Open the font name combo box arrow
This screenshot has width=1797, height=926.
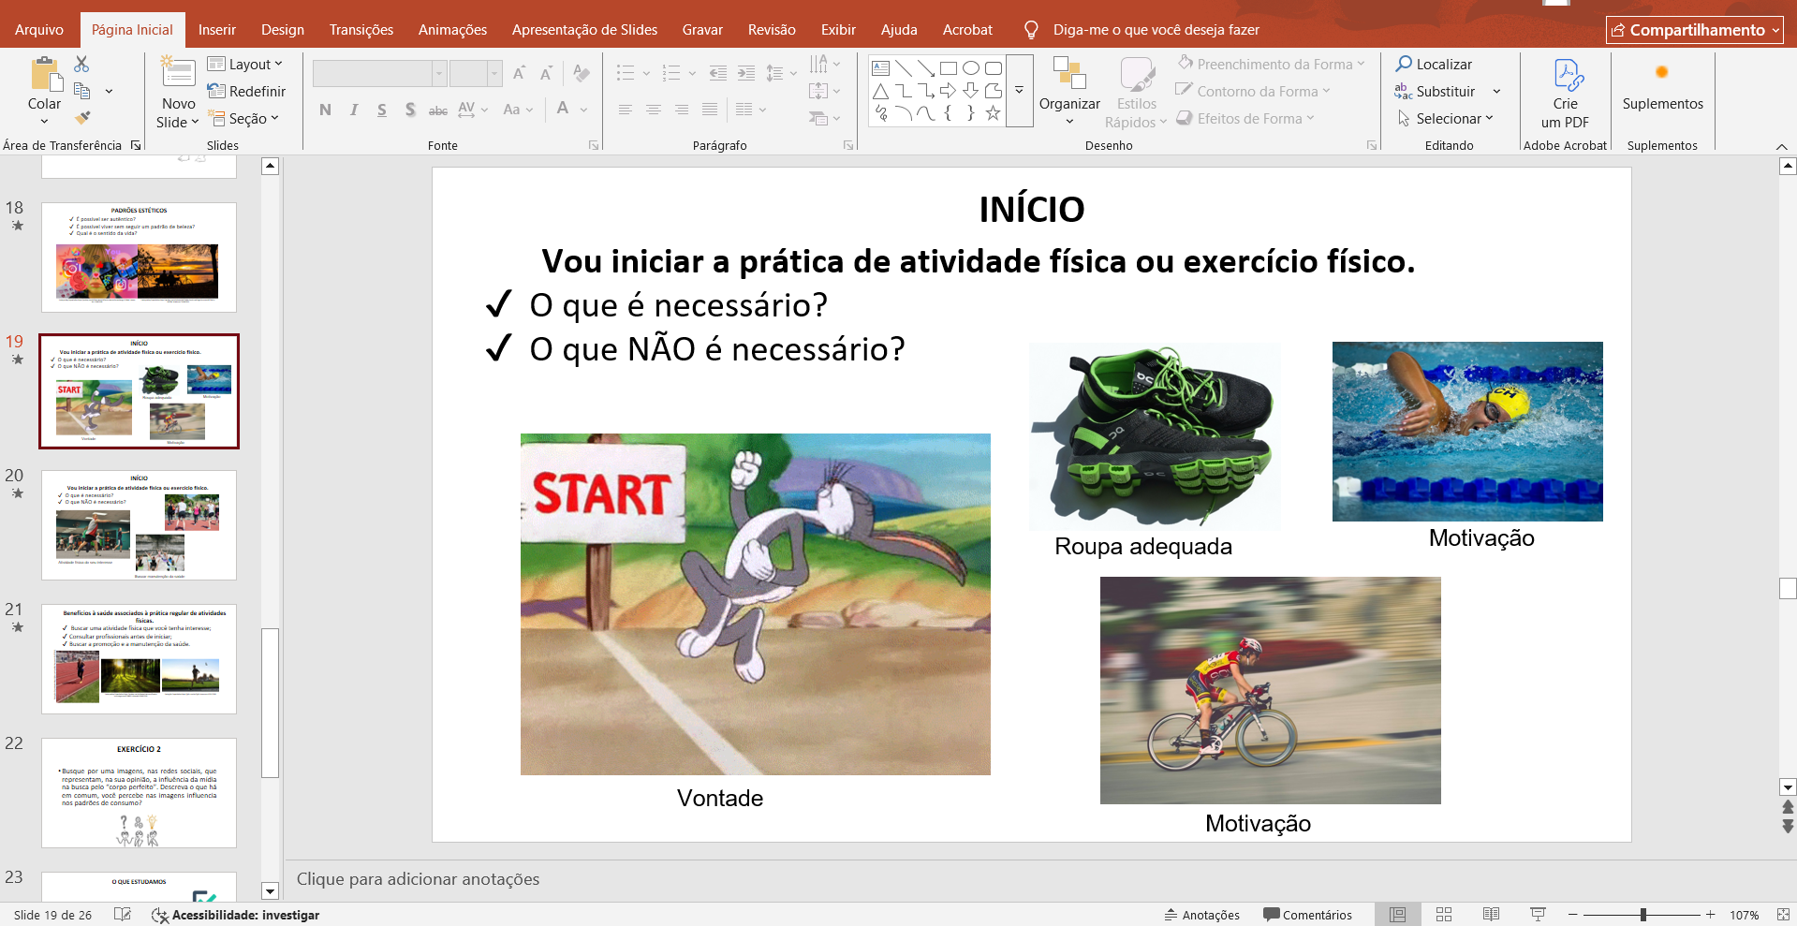coord(438,73)
